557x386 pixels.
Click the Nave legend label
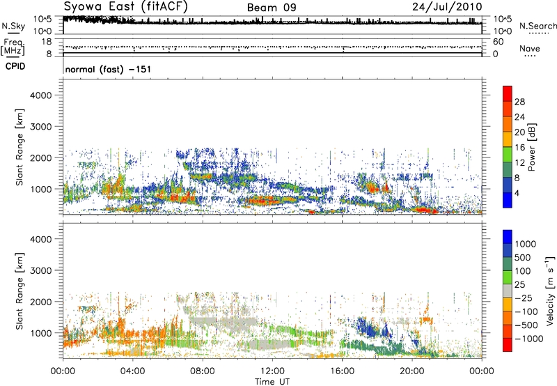[530, 49]
